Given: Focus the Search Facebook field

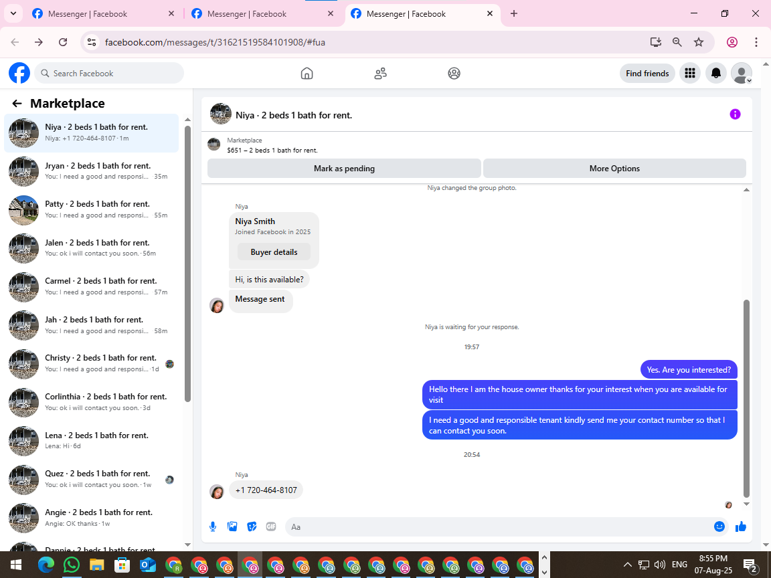Looking at the screenshot, I should tap(109, 73).
